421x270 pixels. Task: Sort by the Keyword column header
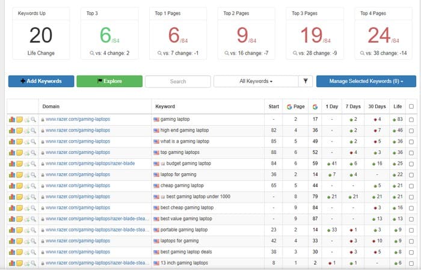click(x=165, y=106)
